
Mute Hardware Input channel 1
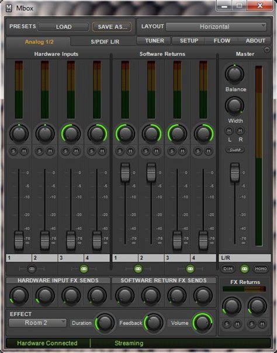point(24,151)
